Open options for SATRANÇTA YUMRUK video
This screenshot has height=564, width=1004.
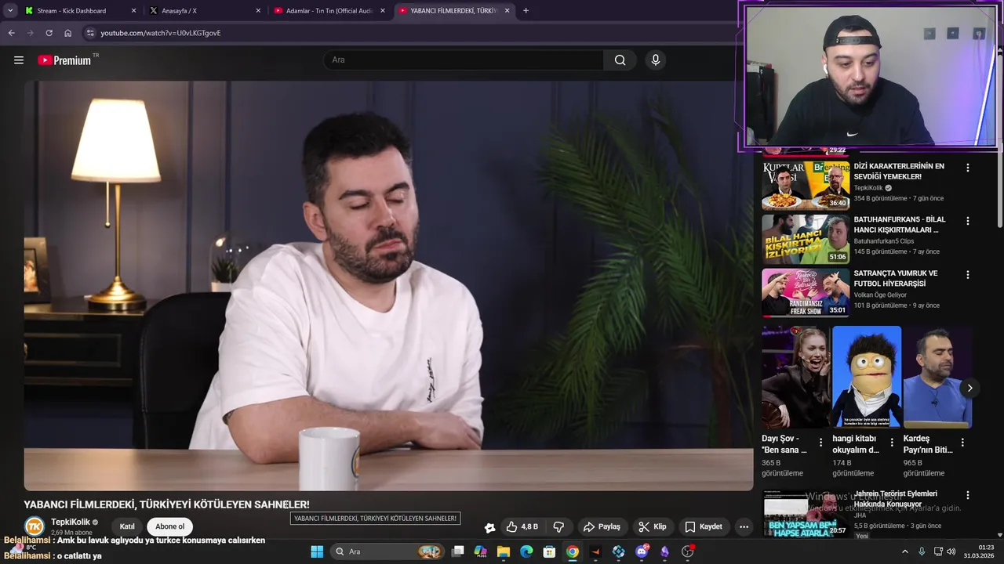(967, 275)
